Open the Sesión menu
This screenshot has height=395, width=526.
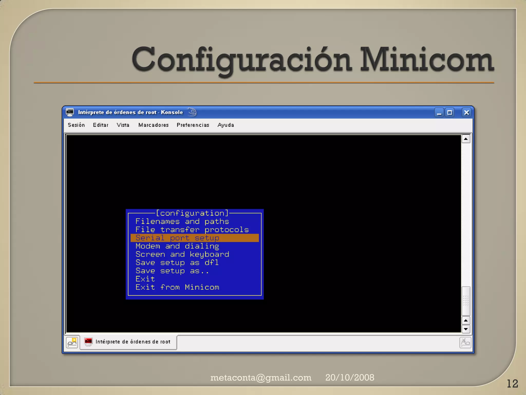click(x=76, y=125)
